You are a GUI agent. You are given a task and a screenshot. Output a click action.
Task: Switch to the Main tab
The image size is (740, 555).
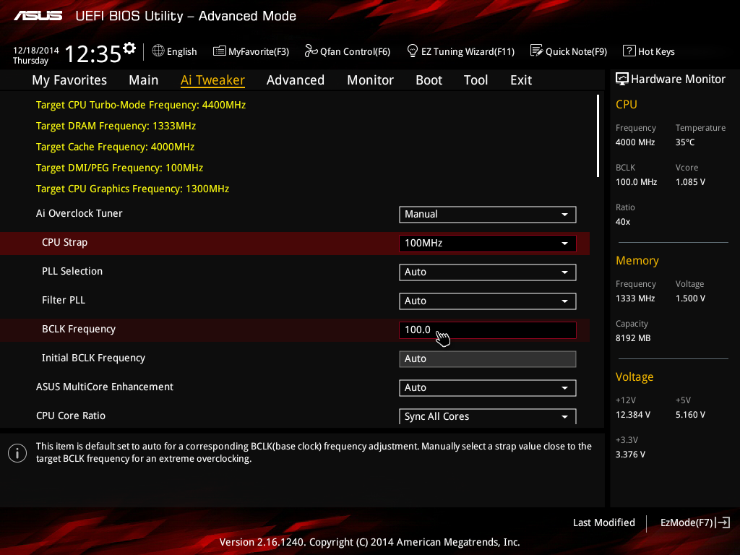pos(144,80)
